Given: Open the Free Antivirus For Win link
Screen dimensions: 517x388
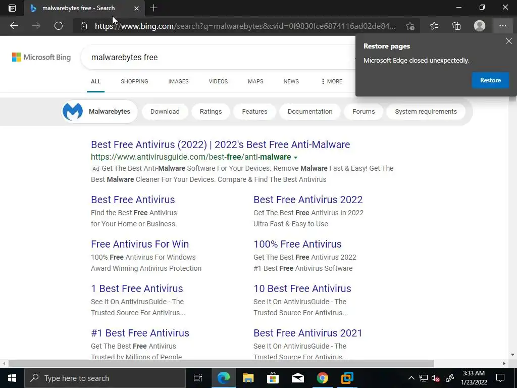Looking at the screenshot, I should (140, 244).
